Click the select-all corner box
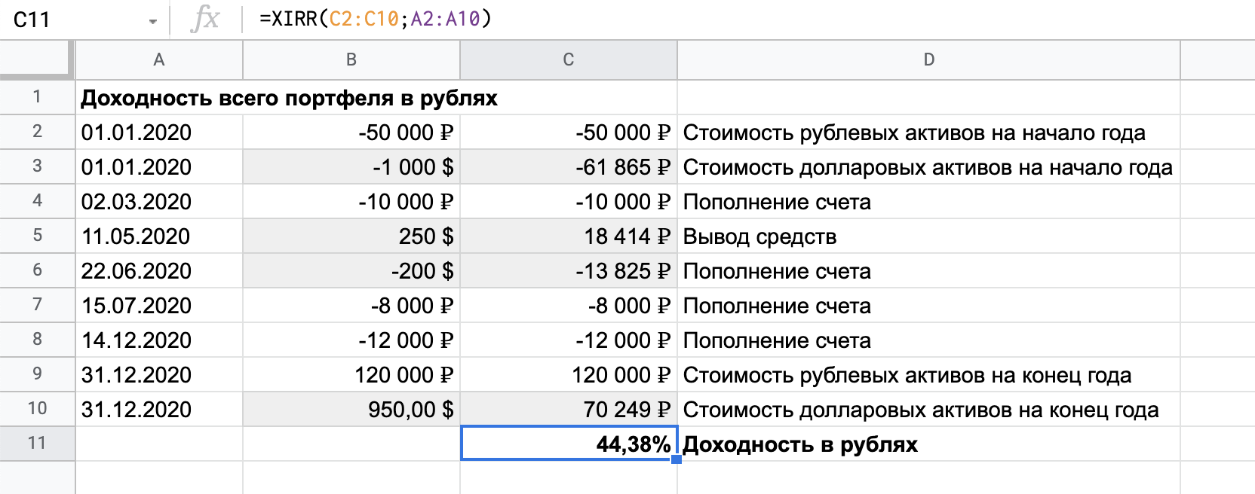This screenshot has height=494, width=1255. [36, 59]
